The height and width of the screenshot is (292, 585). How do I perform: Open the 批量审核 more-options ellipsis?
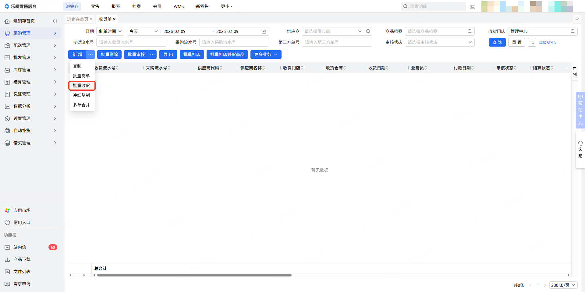tap(152, 55)
